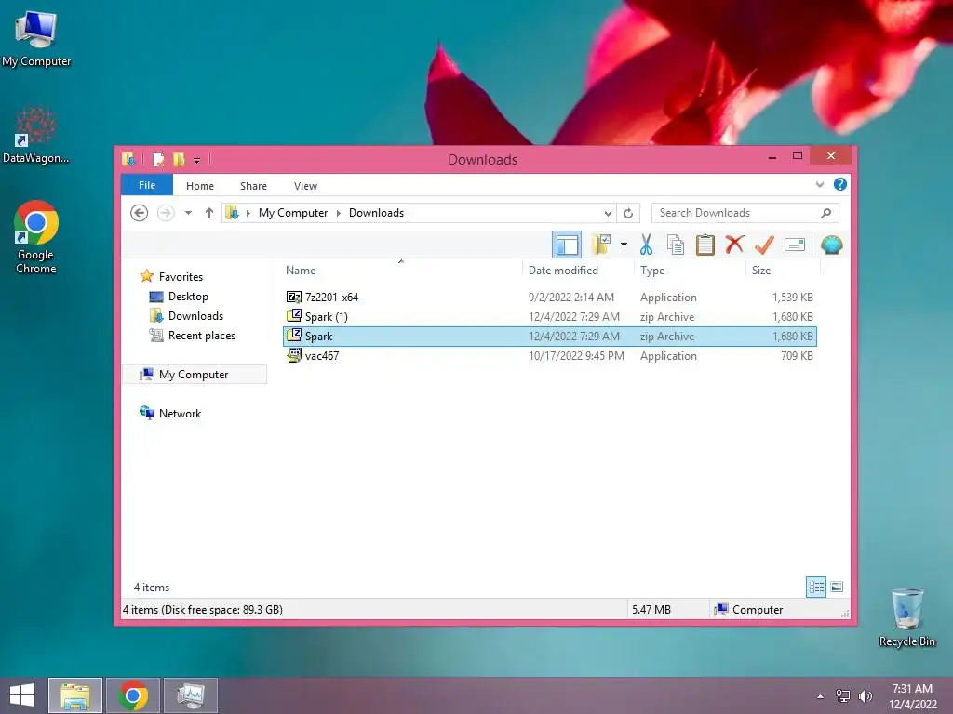Click the Help question mark icon

tap(840, 185)
